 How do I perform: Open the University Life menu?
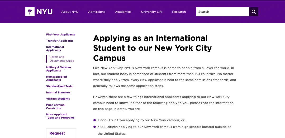[152, 12]
